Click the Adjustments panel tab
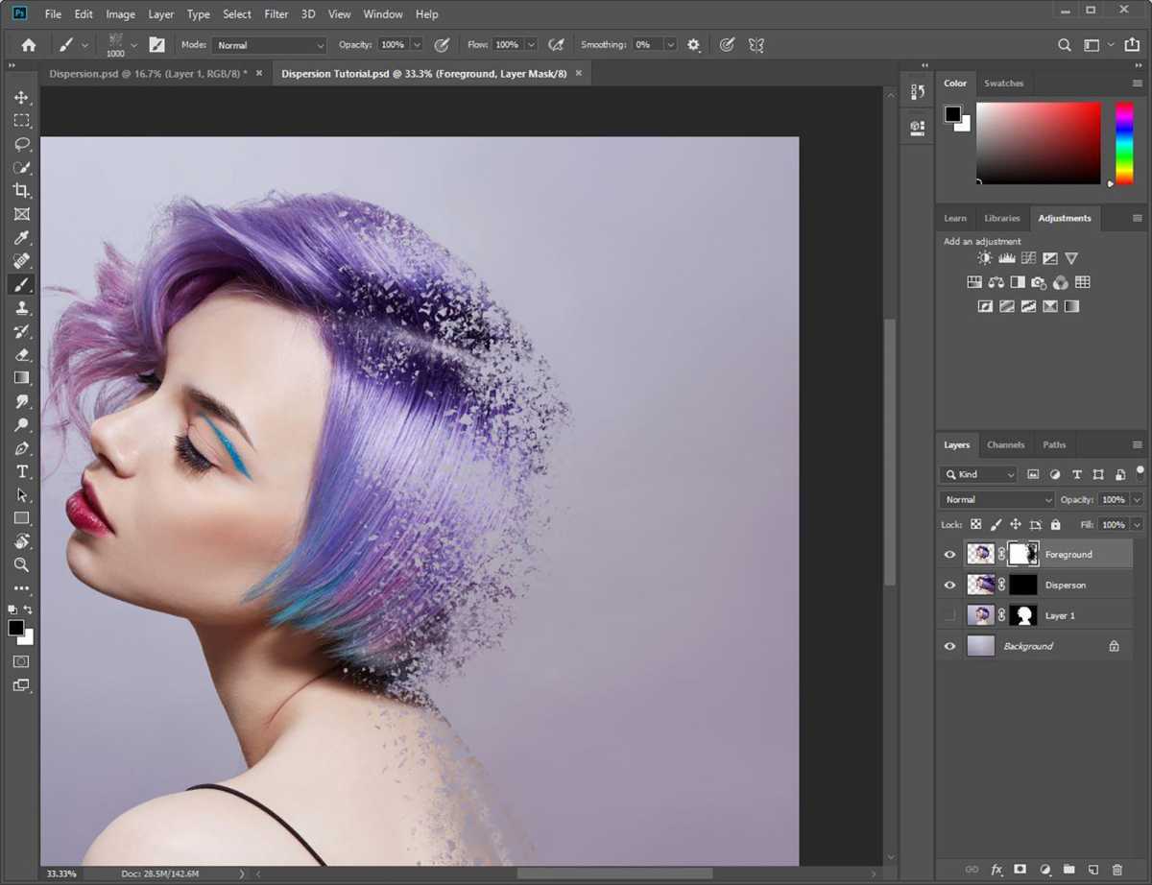The image size is (1152, 885). click(1065, 218)
